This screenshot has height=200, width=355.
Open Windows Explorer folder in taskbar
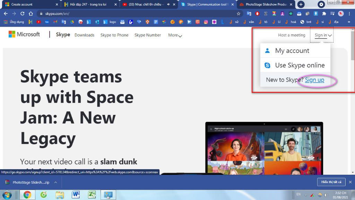pos(60,194)
